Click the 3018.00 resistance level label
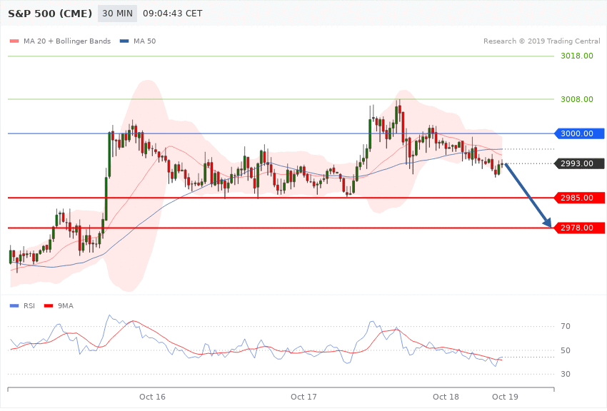The width and height of the screenshot is (607, 411). point(577,56)
